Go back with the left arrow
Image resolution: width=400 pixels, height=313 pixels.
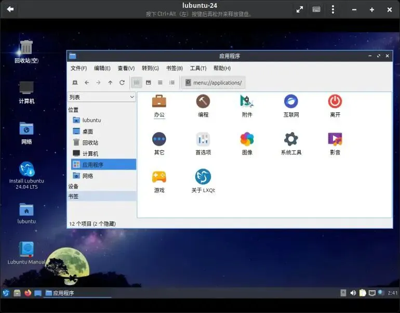87,83
